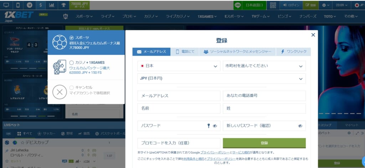Switch to the 電話にて registration tab
The height and width of the screenshot is (168, 365).
click(x=185, y=52)
